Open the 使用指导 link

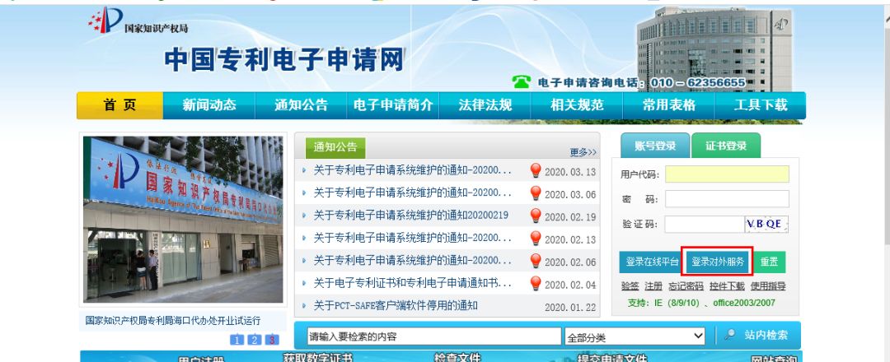(x=768, y=286)
